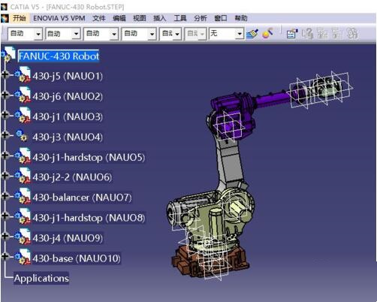Click the properties panel icon in toolbar
This screenshot has width=377, height=302.
click(x=292, y=34)
